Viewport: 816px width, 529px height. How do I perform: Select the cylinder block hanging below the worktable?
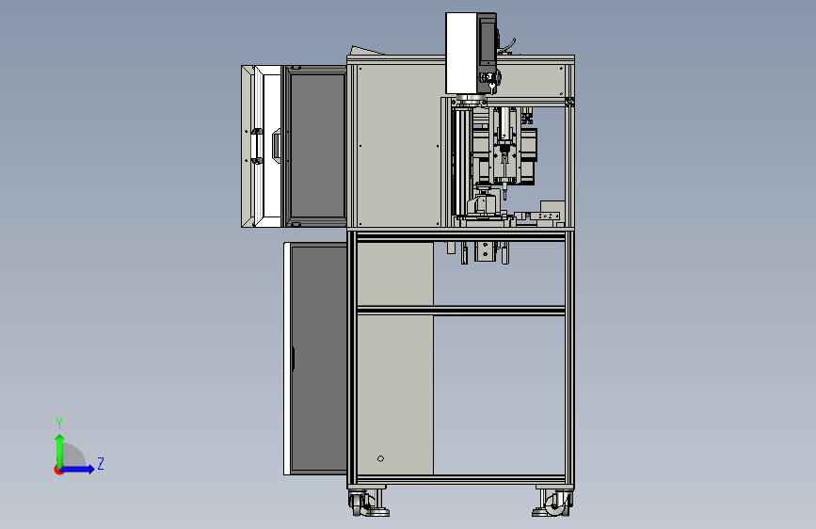[x=484, y=251]
